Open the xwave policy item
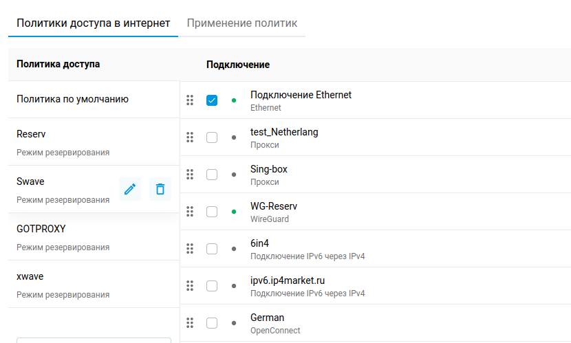The height and width of the screenshot is (343, 571). pos(94,284)
